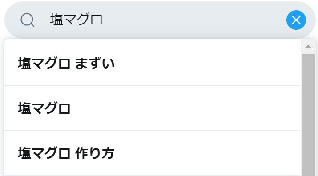Click the word まずい in the first suggestion
318x176 pixels.
[x=95, y=63]
